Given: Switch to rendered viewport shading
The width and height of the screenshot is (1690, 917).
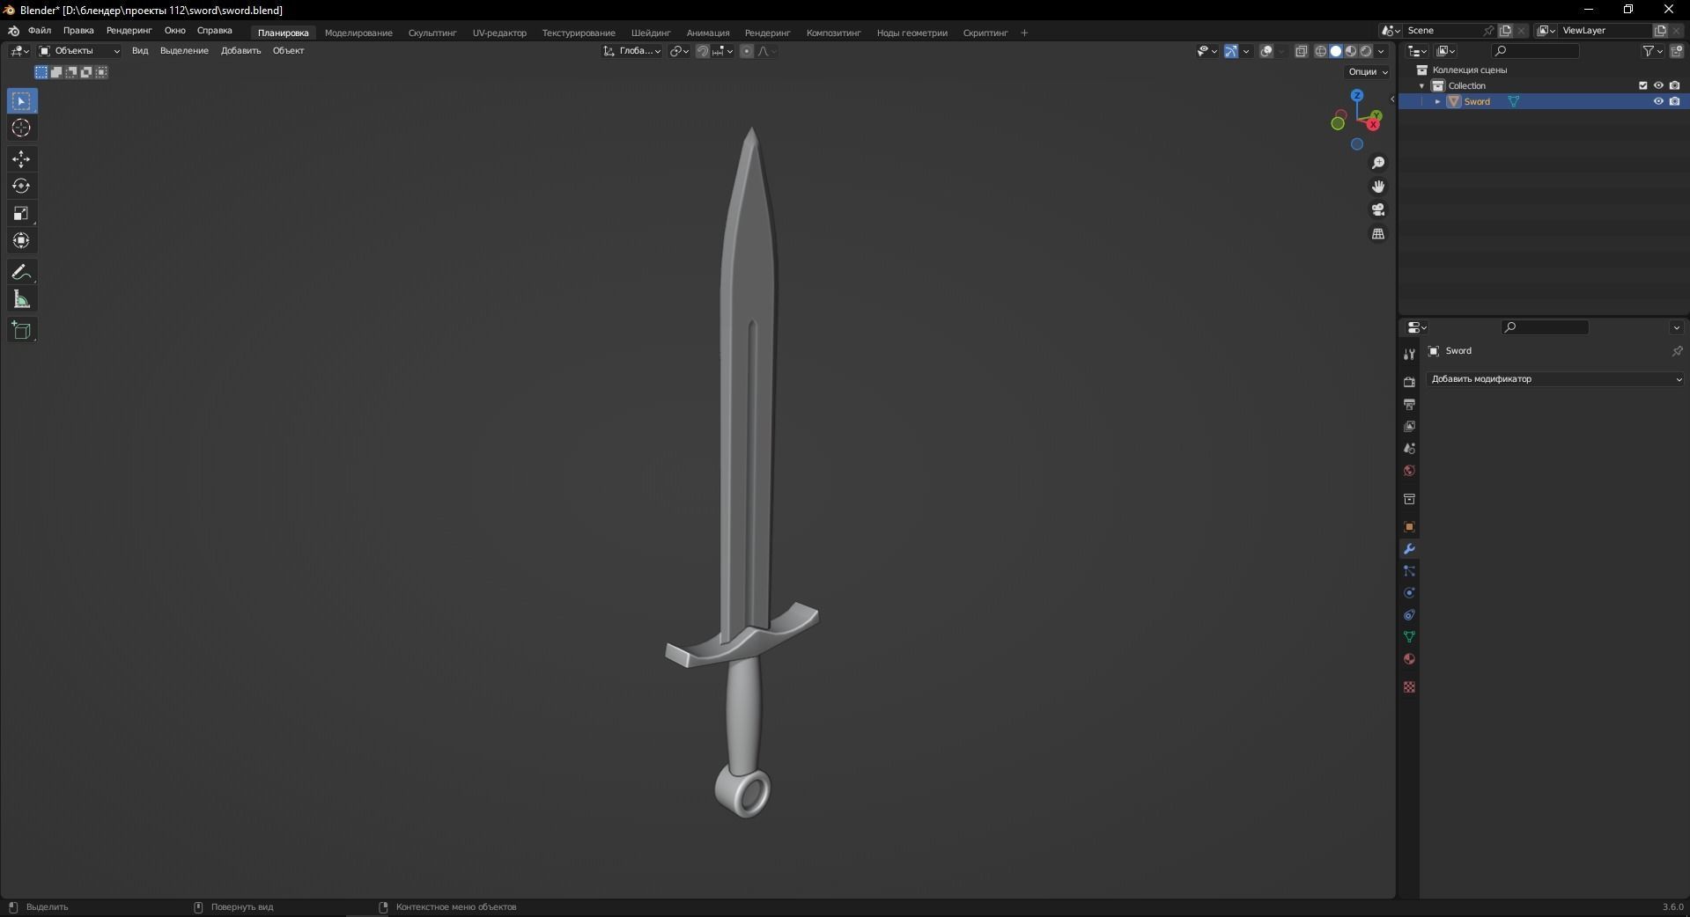Looking at the screenshot, I should tap(1366, 51).
